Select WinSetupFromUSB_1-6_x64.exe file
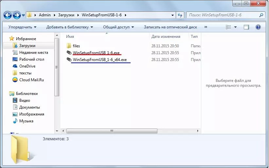This screenshot has width=269, height=168. 99,60
